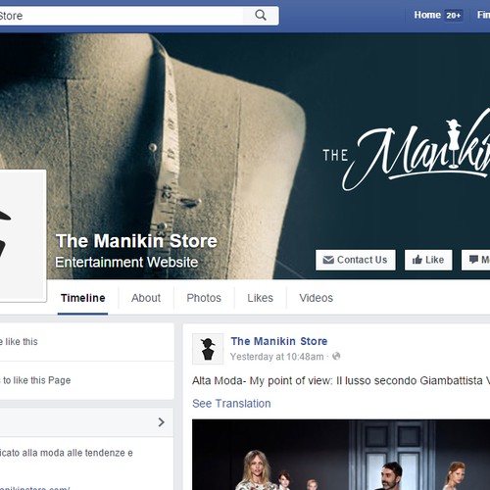The width and height of the screenshot is (490, 490).
Task: Click inside the Facebook search field
Action: pos(121,16)
